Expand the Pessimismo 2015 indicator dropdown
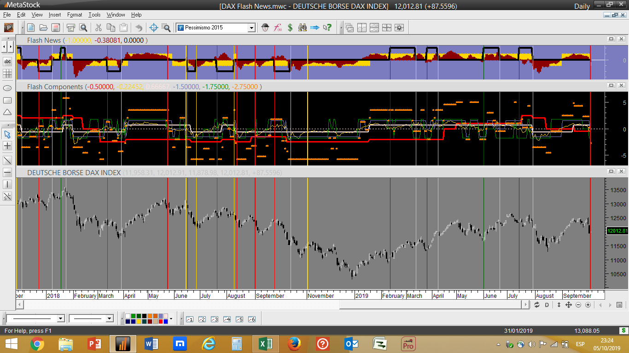 (x=251, y=28)
